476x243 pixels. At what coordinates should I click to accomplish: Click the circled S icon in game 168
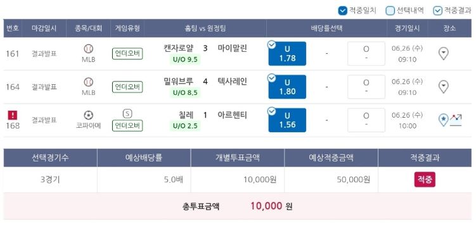tap(127, 114)
